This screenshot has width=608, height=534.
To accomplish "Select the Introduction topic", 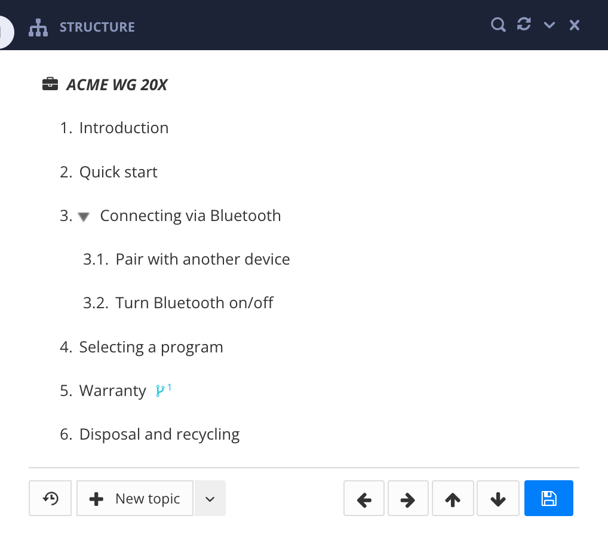I will (124, 128).
